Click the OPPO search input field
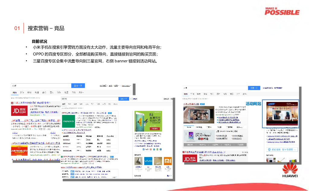The width and height of the screenshot is (309, 191). [90, 99]
